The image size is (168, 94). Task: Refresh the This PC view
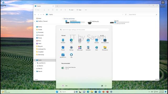[126, 15]
